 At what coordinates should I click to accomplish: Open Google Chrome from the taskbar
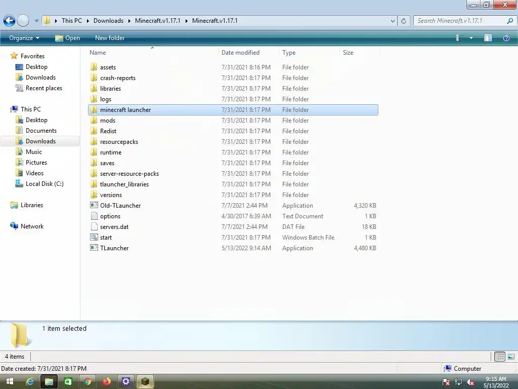[x=88, y=381]
